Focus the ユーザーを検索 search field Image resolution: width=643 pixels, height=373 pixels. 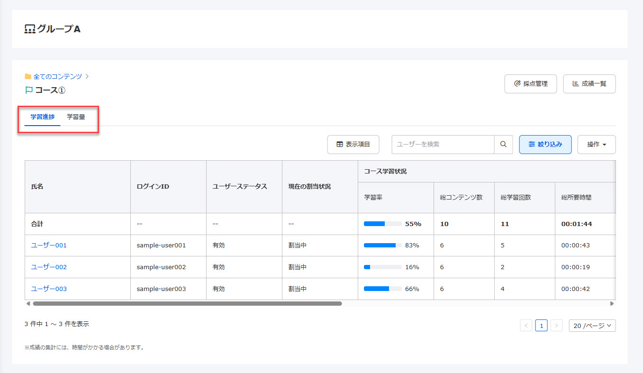(443, 145)
